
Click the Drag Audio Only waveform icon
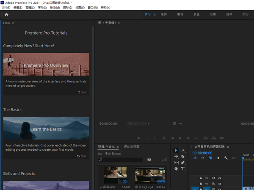[x=180, y=124]
